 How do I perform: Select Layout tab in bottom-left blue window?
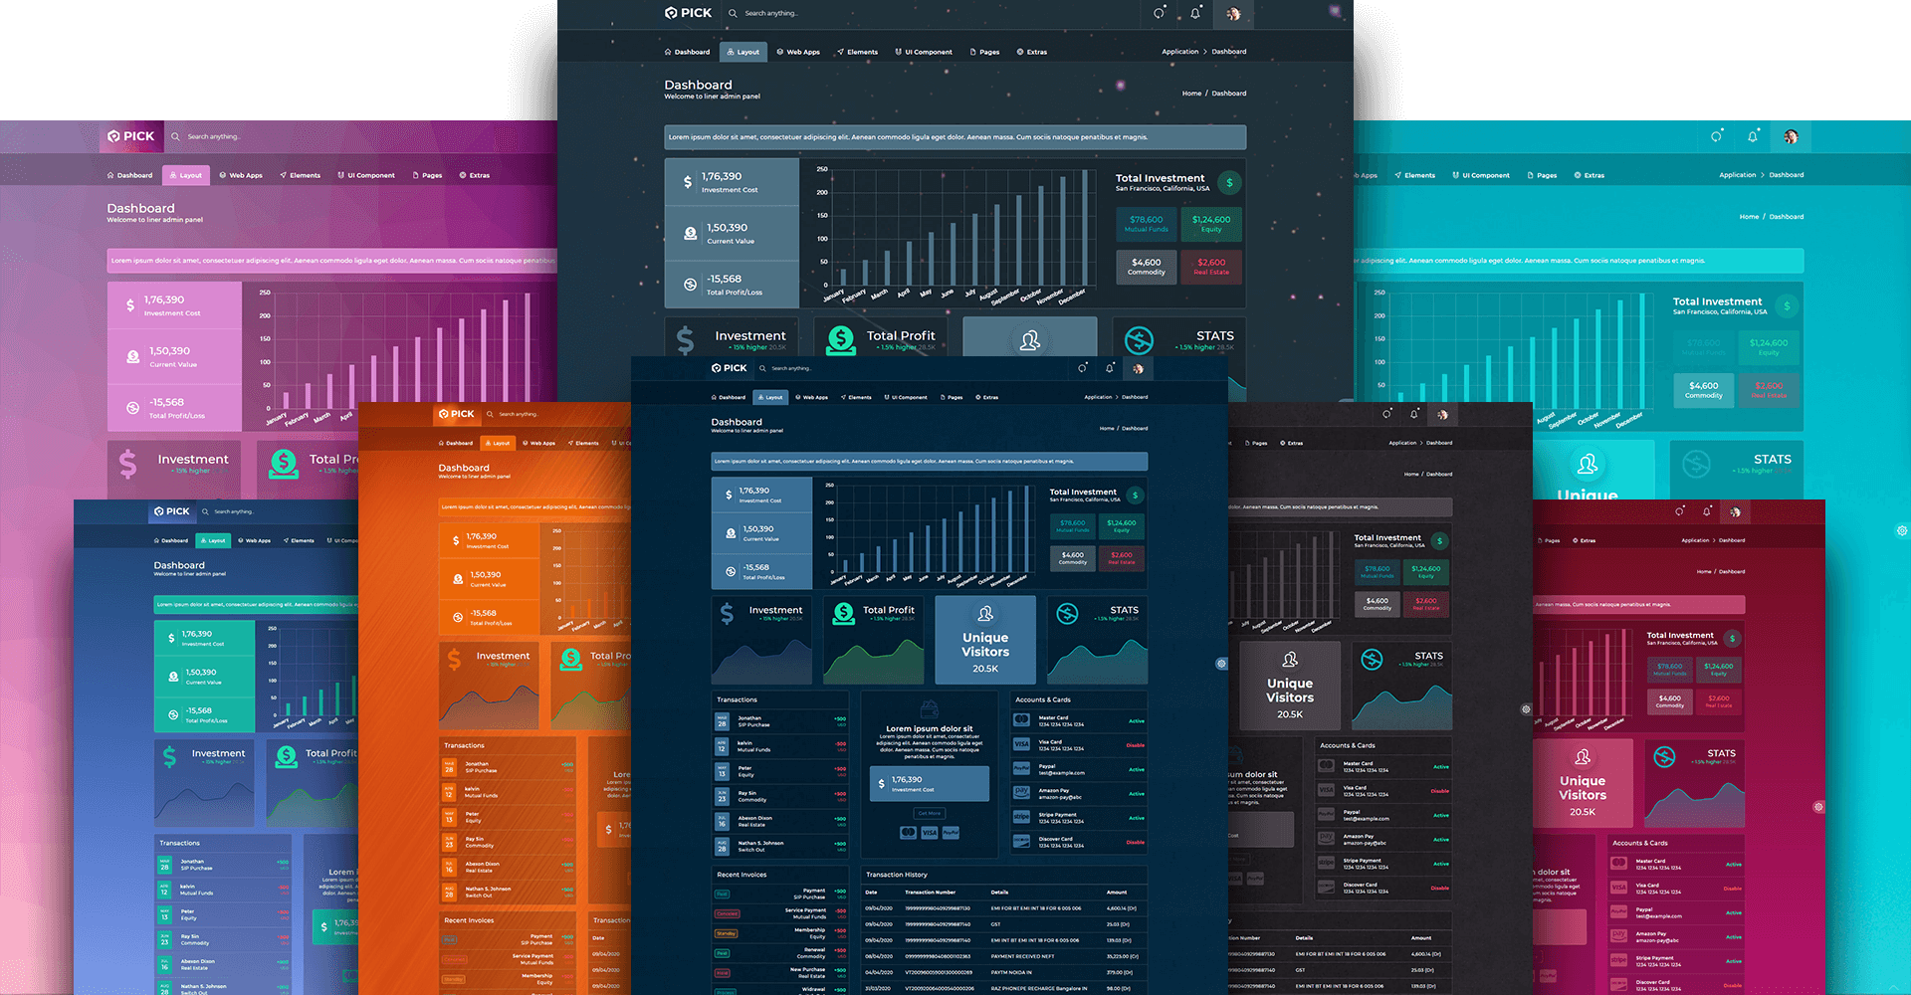pos(213,540)
